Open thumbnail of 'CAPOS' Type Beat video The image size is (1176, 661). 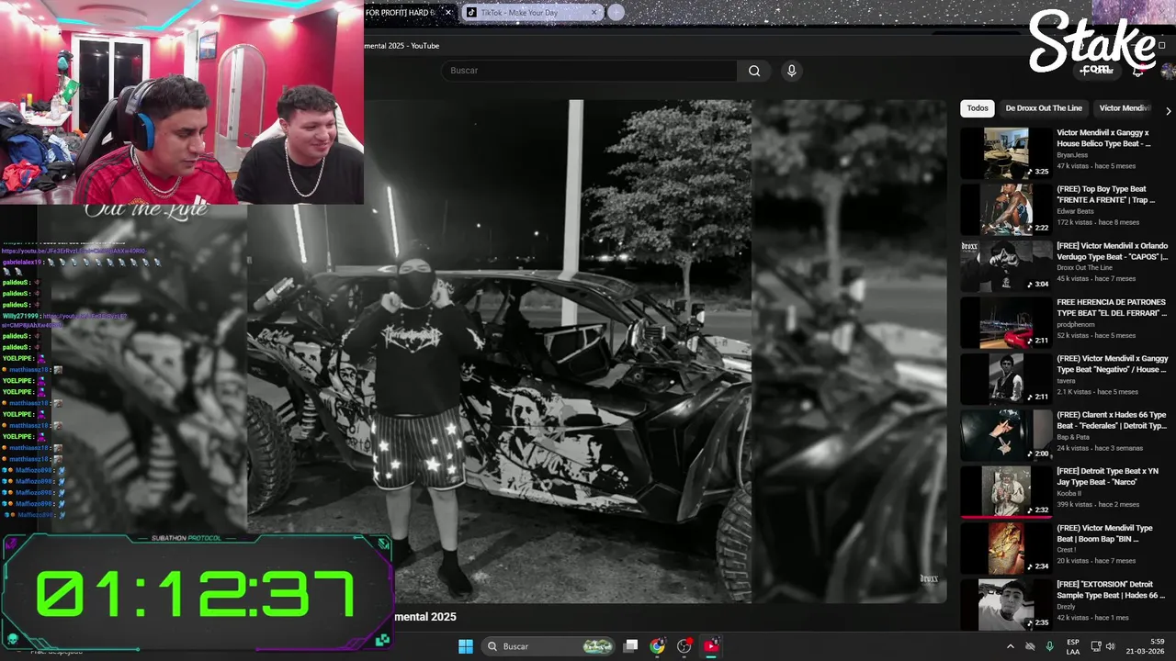(1006, 266)
